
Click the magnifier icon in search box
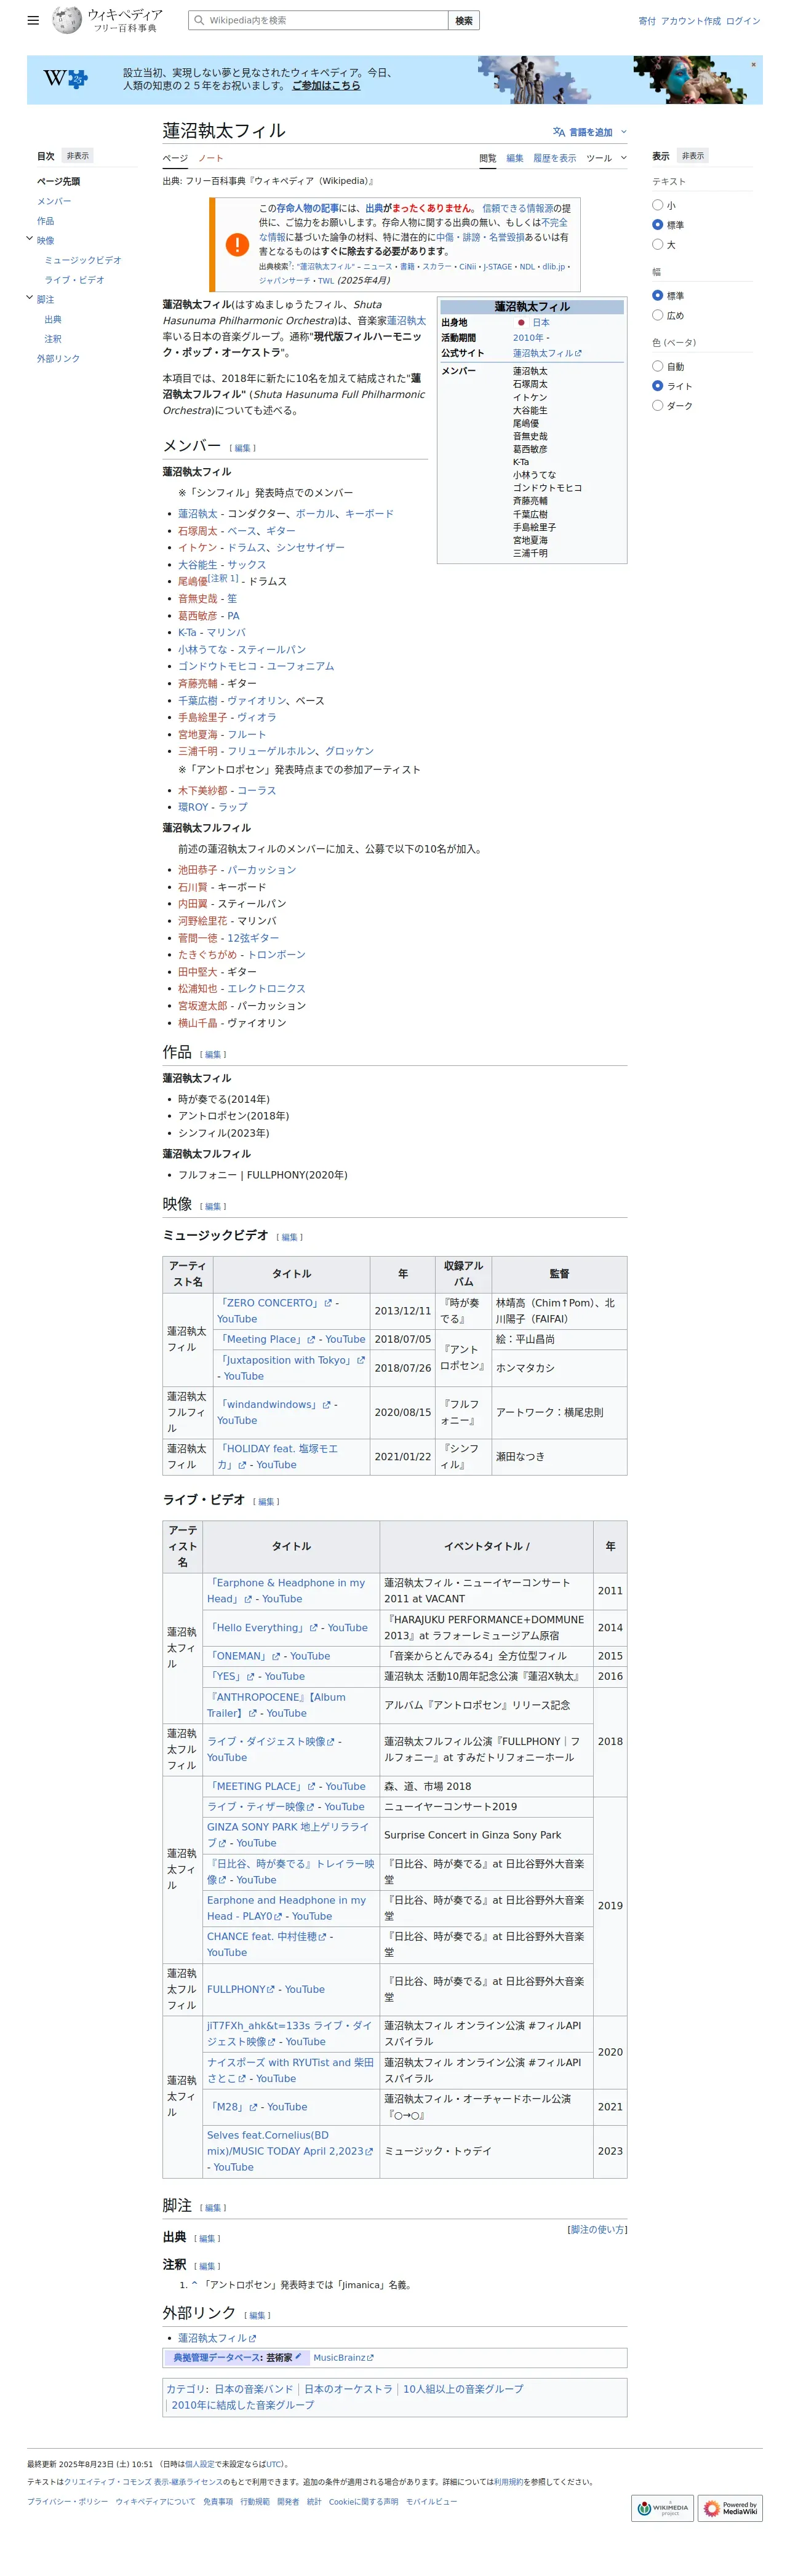199,20
